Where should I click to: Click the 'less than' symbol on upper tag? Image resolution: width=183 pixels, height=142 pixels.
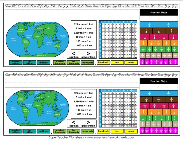click(x=74, y=54)
